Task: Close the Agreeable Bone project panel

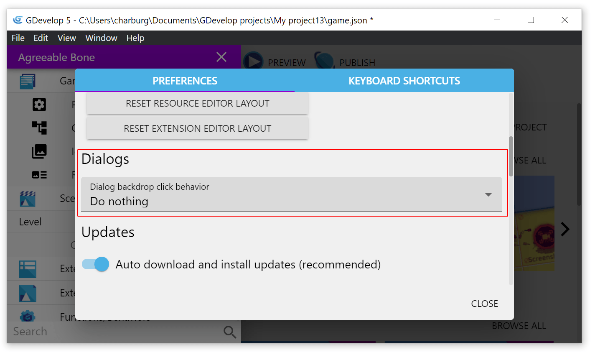Action: pos(221,57)
